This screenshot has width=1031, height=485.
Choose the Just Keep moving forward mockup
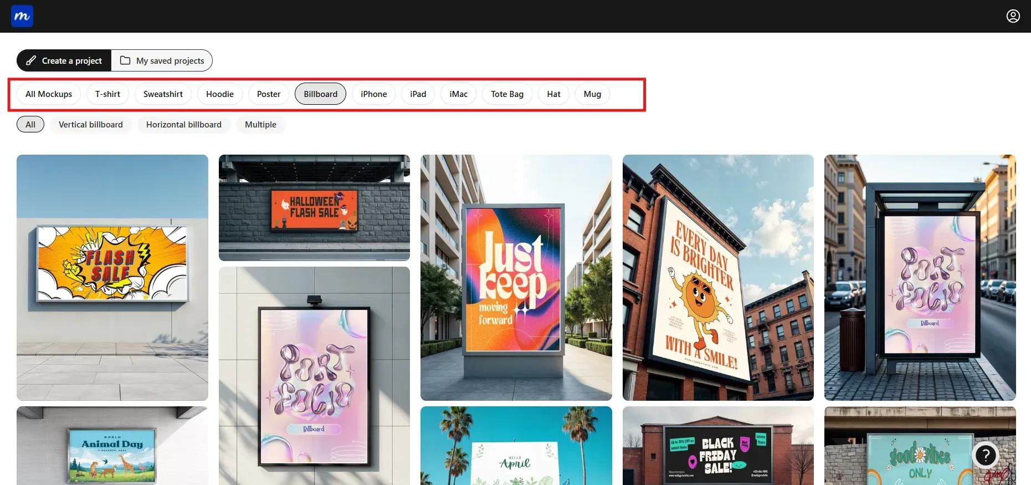[x=516, y=277]
